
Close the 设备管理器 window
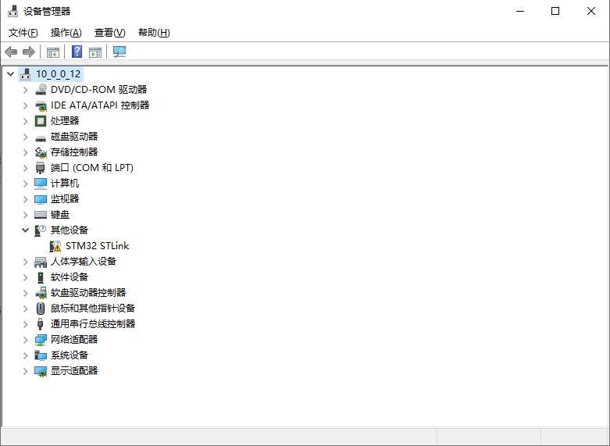tap(591, 11)
